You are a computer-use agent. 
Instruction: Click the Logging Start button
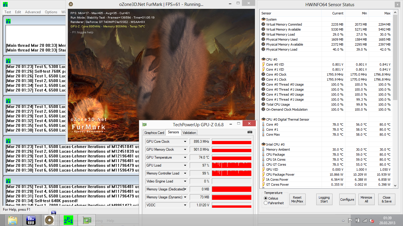point(324,200)
